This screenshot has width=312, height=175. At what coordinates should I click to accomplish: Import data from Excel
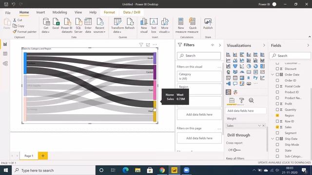56,24
